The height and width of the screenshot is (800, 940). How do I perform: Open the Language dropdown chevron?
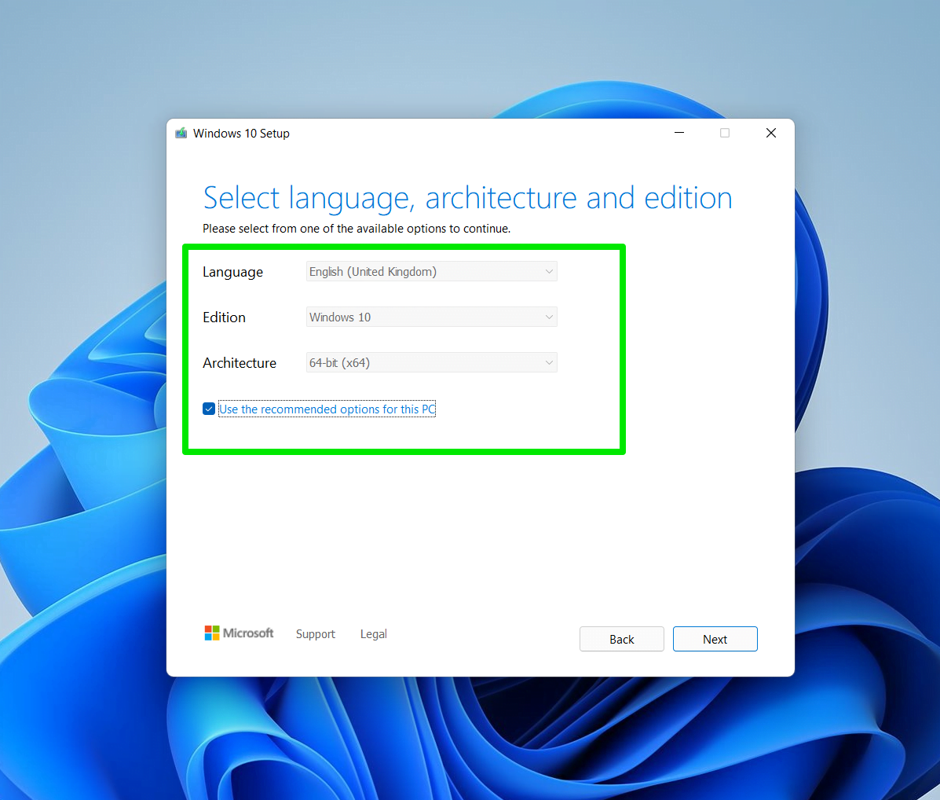pos(549,271)
